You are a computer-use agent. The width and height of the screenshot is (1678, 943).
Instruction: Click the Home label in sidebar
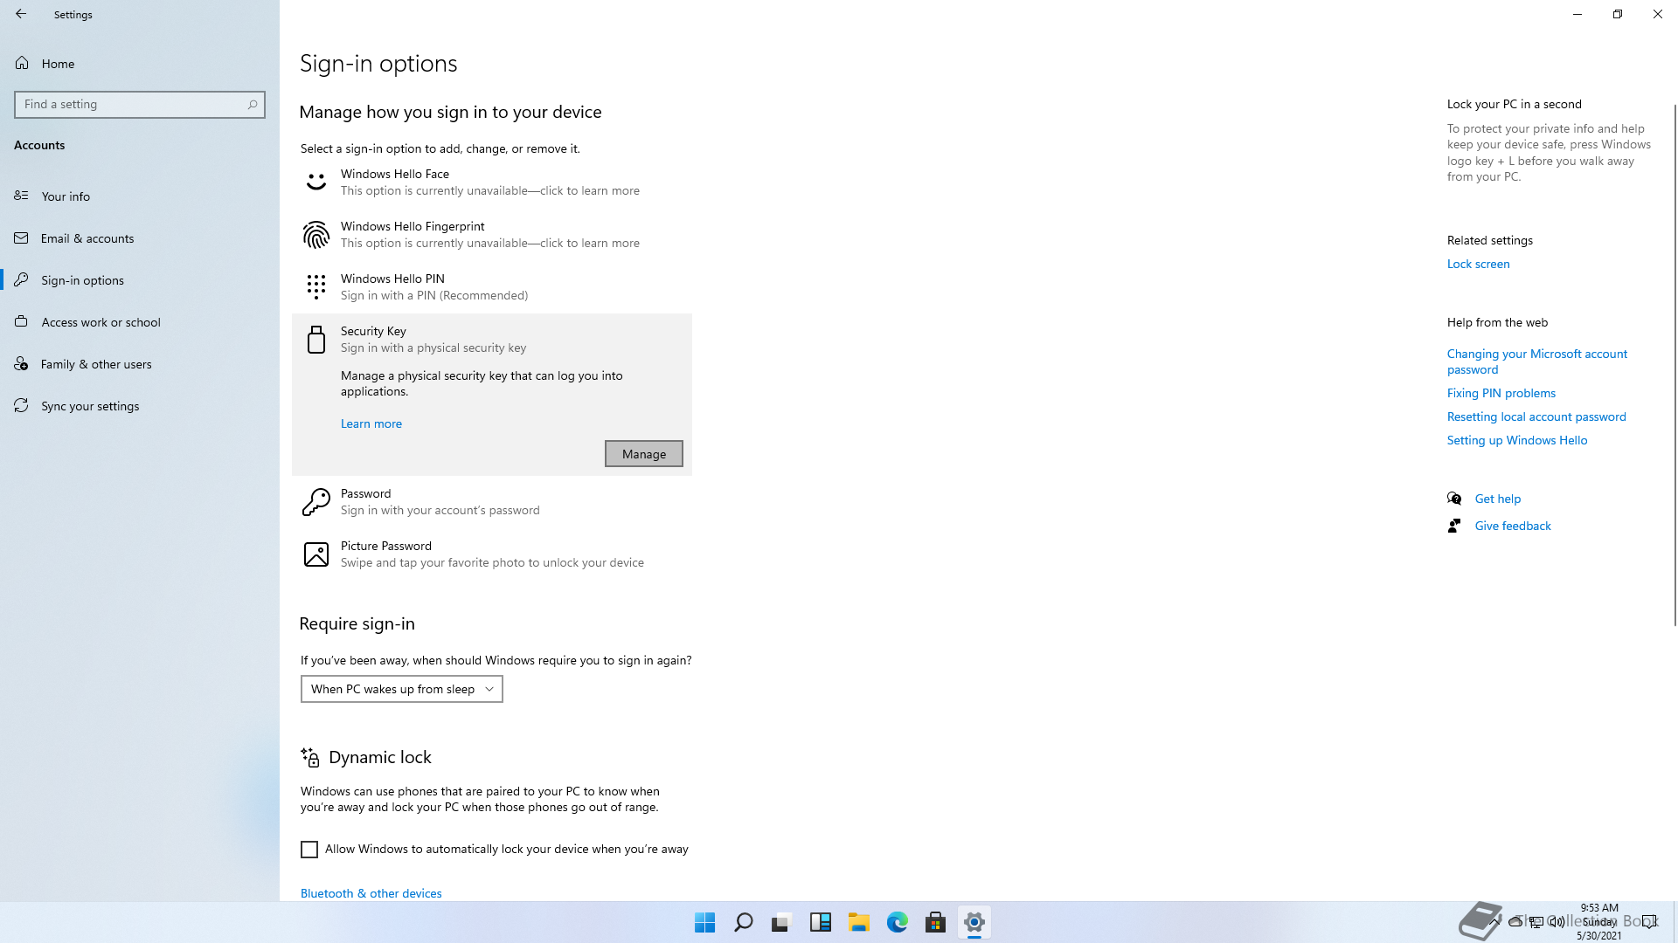58,64
